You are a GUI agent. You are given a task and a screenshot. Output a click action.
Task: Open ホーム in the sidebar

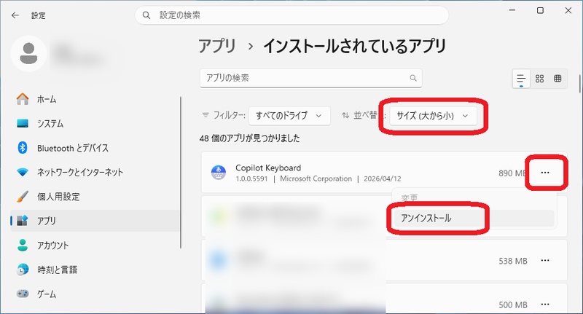point(95,99)
